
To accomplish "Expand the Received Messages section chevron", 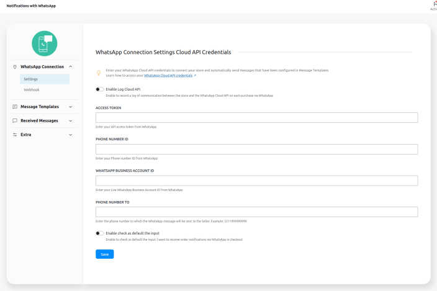I will pyautogui.click(x=71, y=120).
